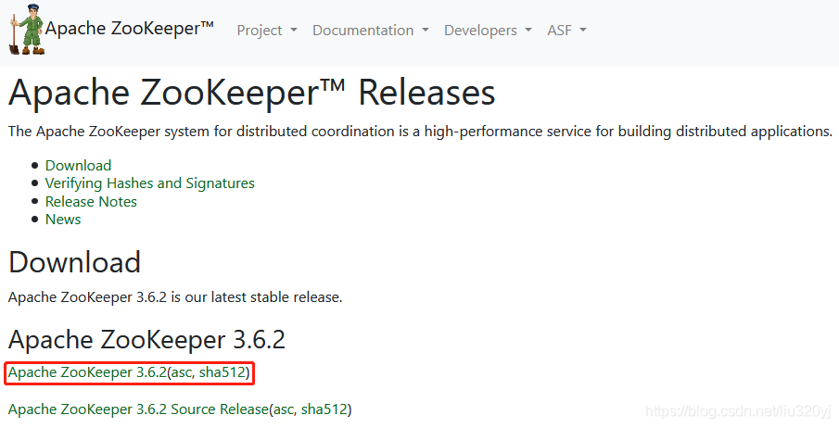The width and height of the screenshot is (839, 428).
Task: Select the Apache ZooKeeper 3.6.2 version heading
Action: click(146, 340)
